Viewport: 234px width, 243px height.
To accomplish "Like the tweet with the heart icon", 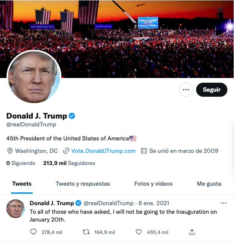I will pos(139,232).
